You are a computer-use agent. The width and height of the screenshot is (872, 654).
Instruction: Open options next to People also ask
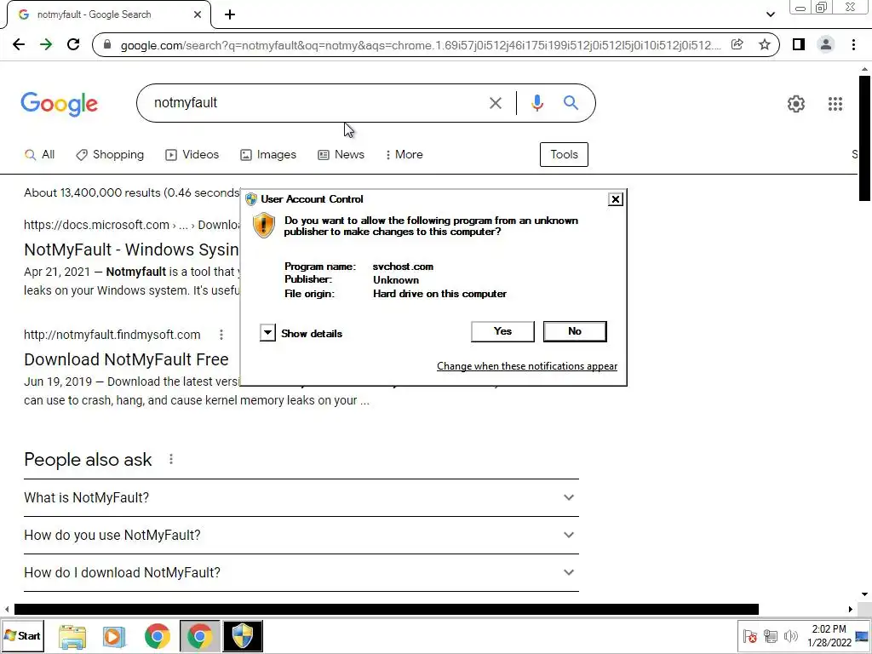pyautogui.click(x=171, y=459)
